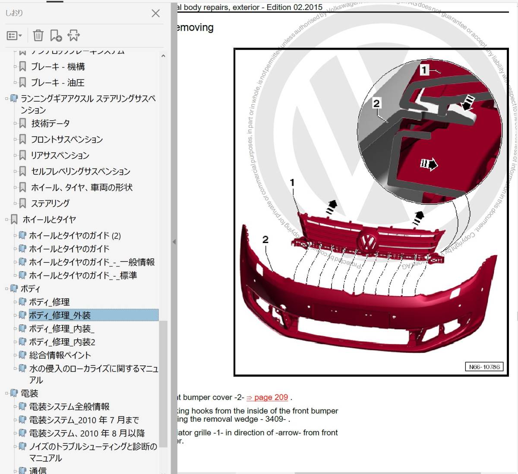Click bookmark icon beside ボディ heading
The width and height of the screenshot is (518, 474).
[14, 288]
